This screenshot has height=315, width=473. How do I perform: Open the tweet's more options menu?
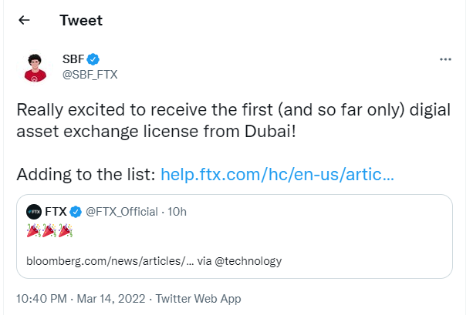(x=444, y=59)
